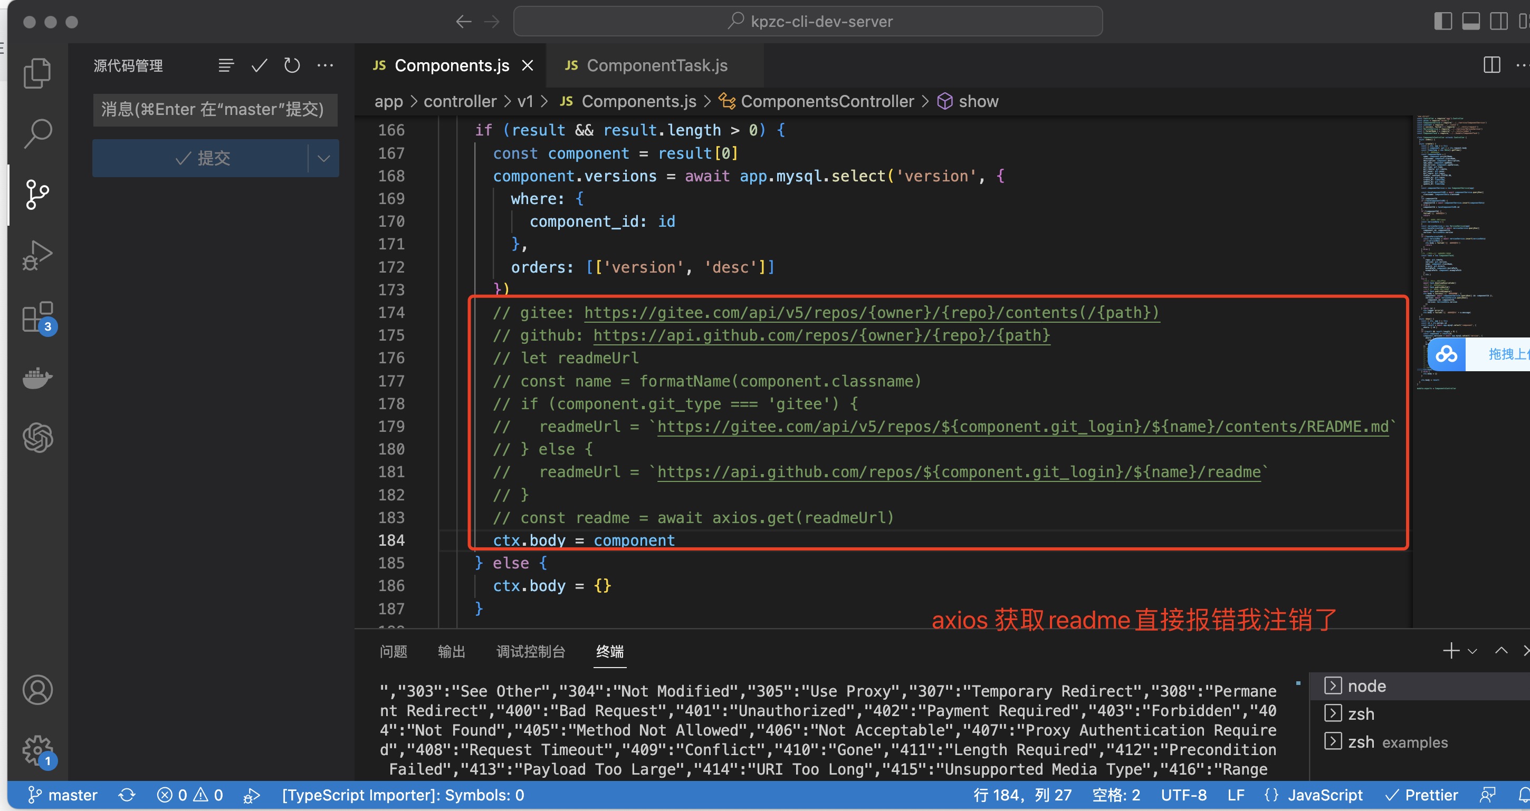The height and width of the screenshot is (811, 1530).
Task: Click Prettier formatter status item
Action: (1421, 795)
